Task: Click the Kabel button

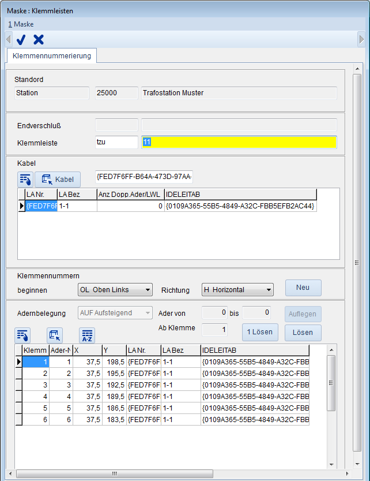Action: click(x=58, y=180)
